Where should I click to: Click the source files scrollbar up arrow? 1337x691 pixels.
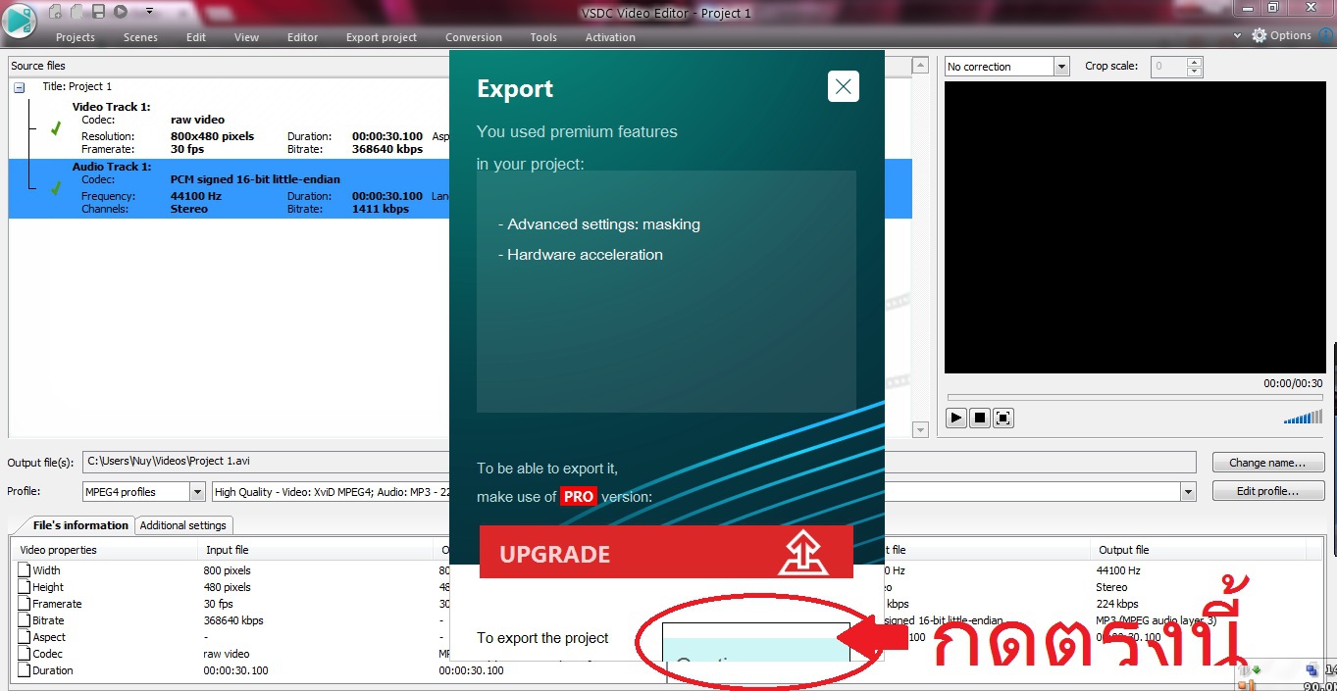pyautogui.click(x=919, y=66)
